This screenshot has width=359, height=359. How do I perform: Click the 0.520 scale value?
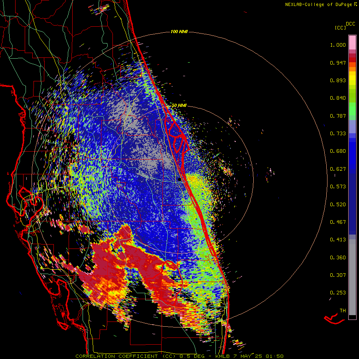pos(338,205)
